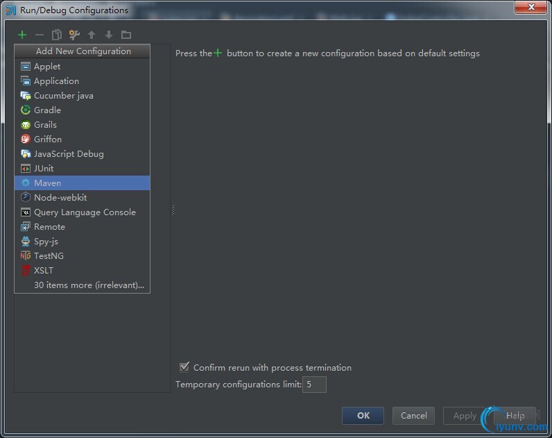
Task: Select the Grails menu entry
Action: pos(83,125)
